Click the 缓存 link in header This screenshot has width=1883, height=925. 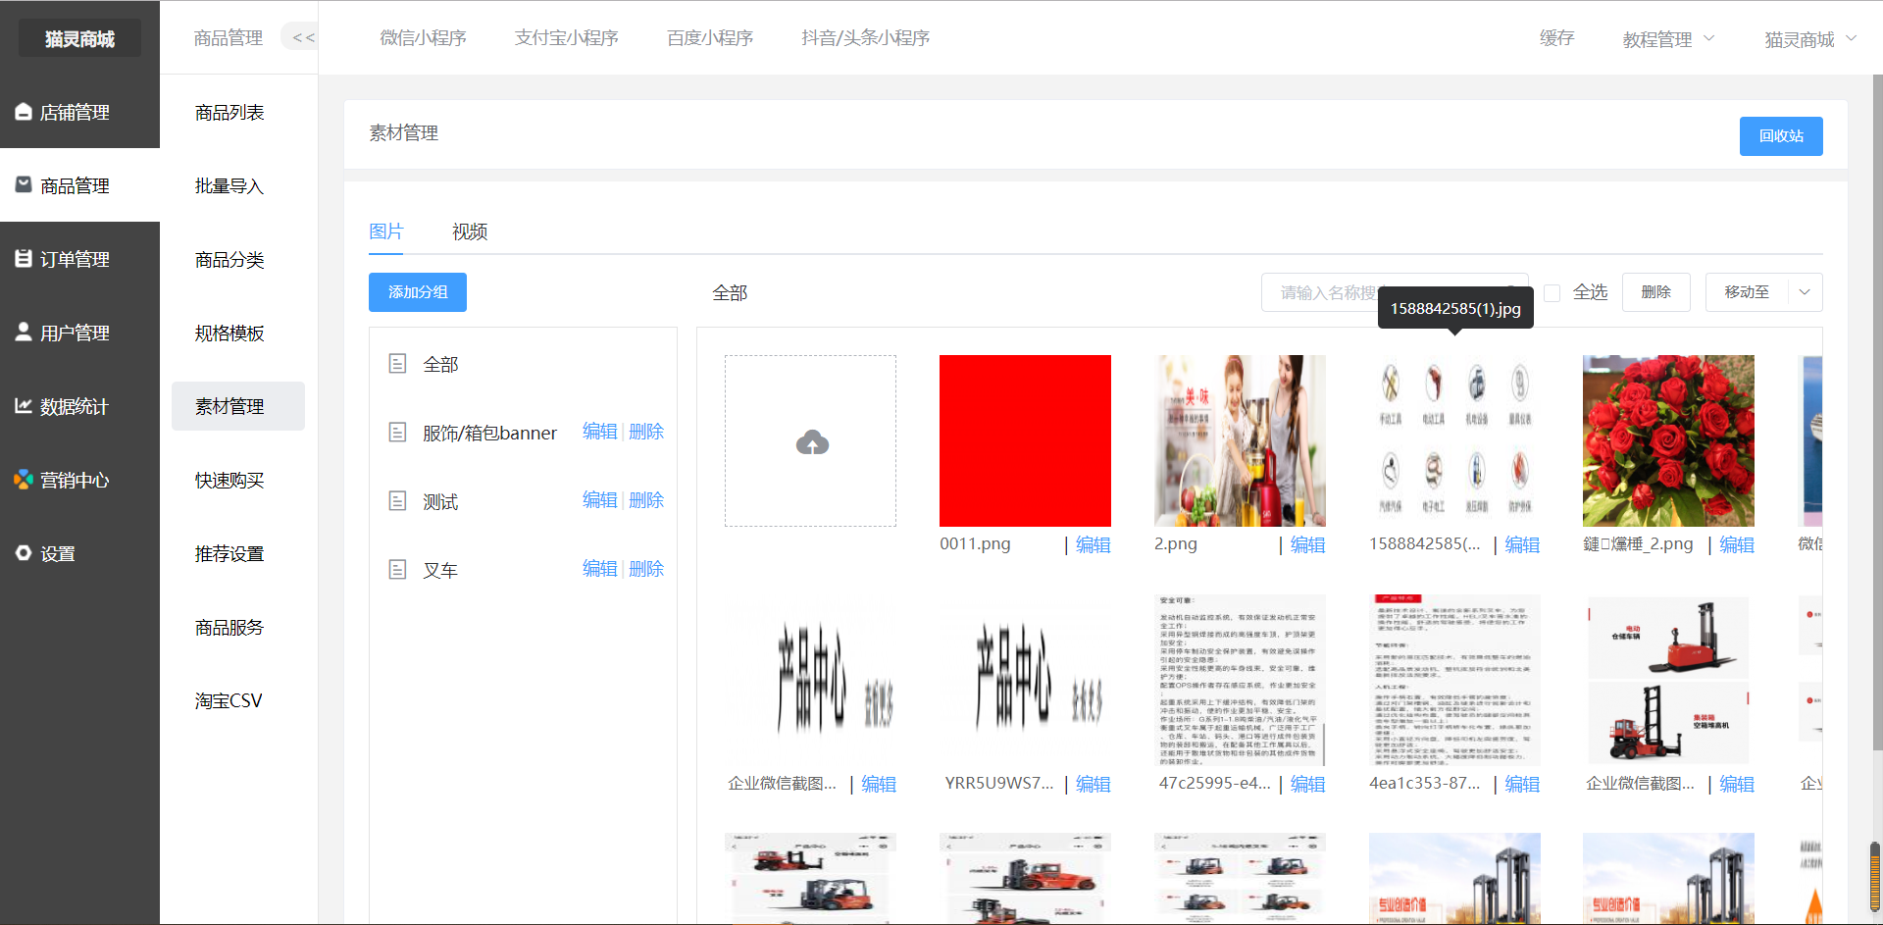tap(1557, 37)
